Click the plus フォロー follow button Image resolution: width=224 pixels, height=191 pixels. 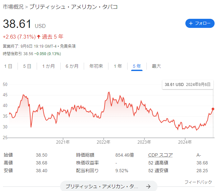200,23
